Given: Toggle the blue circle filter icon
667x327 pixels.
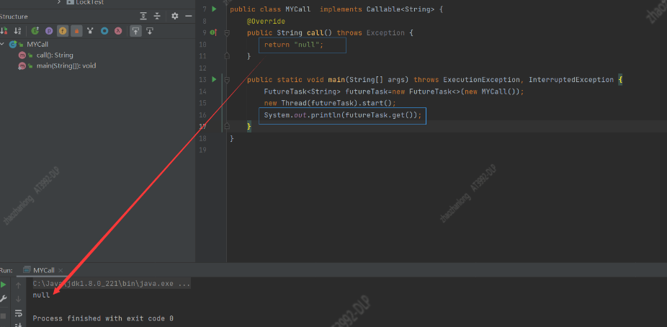Looking at the screenshot, I should click(104, 31).
